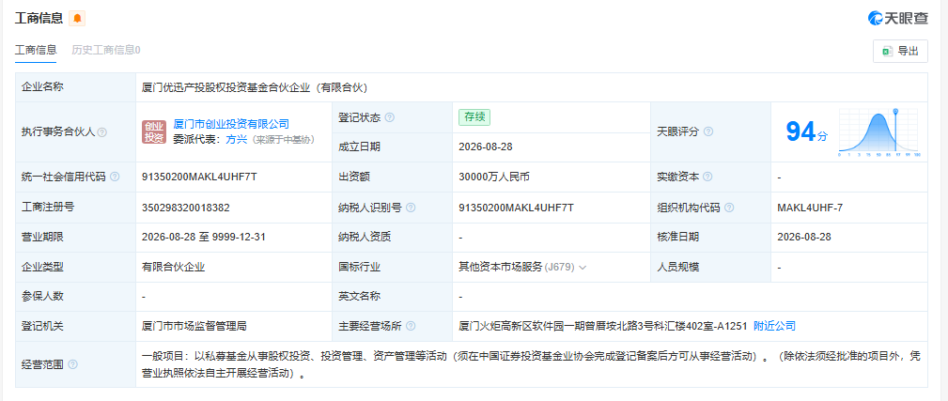The height and width of the screenshot is (401, 948).
Task: Click the 创业投资 company logo badge
Action: coord(154,132)
